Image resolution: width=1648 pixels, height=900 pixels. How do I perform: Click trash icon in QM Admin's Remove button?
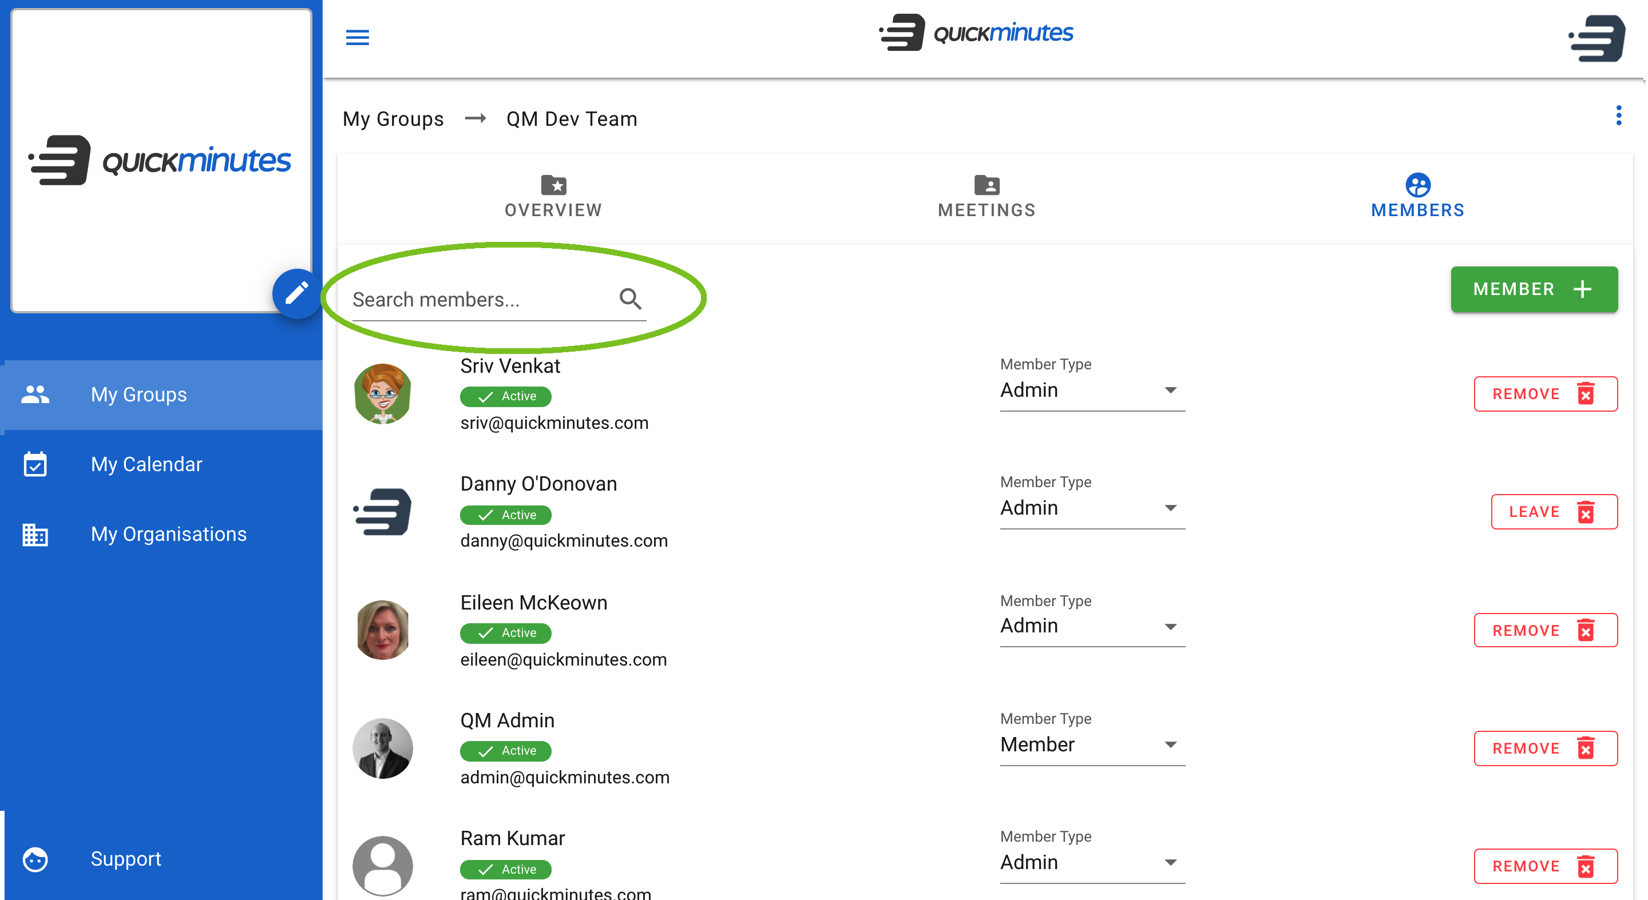pos(1585,748)
